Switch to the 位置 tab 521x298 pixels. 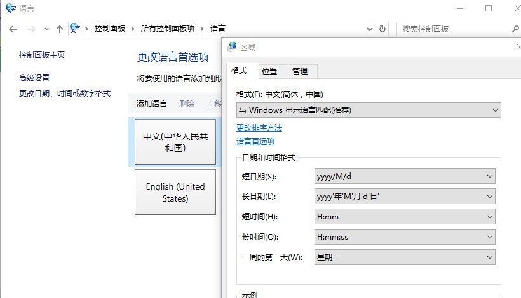tap(269, 71)
